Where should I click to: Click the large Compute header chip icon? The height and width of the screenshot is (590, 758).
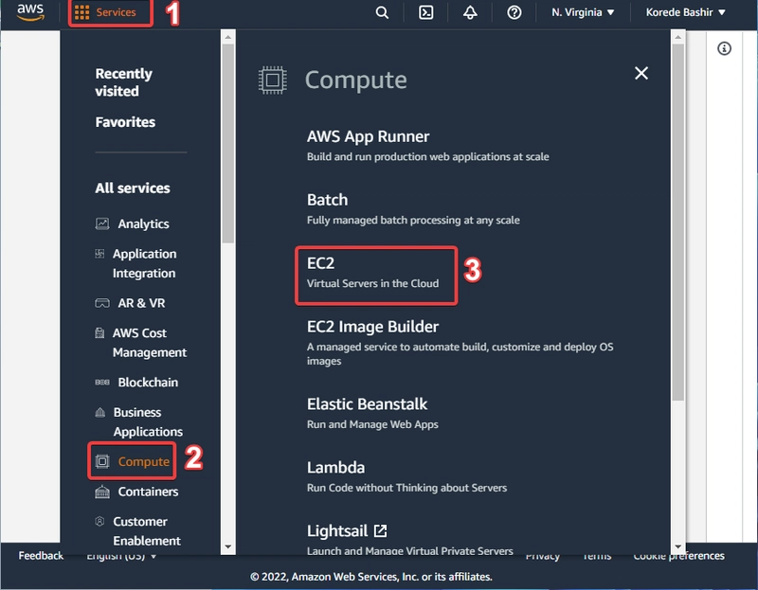[x=273, y=80]
